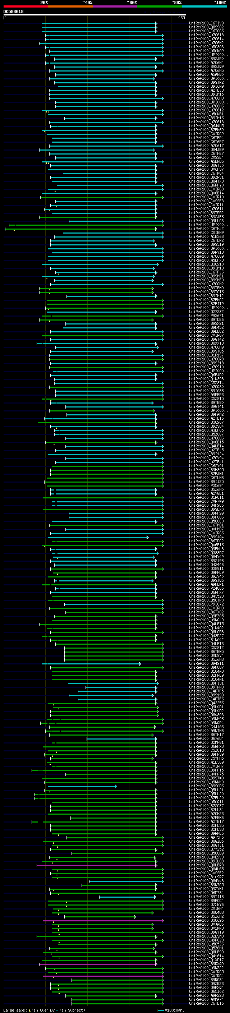Select the DC596018 query name

click(13, 12)
